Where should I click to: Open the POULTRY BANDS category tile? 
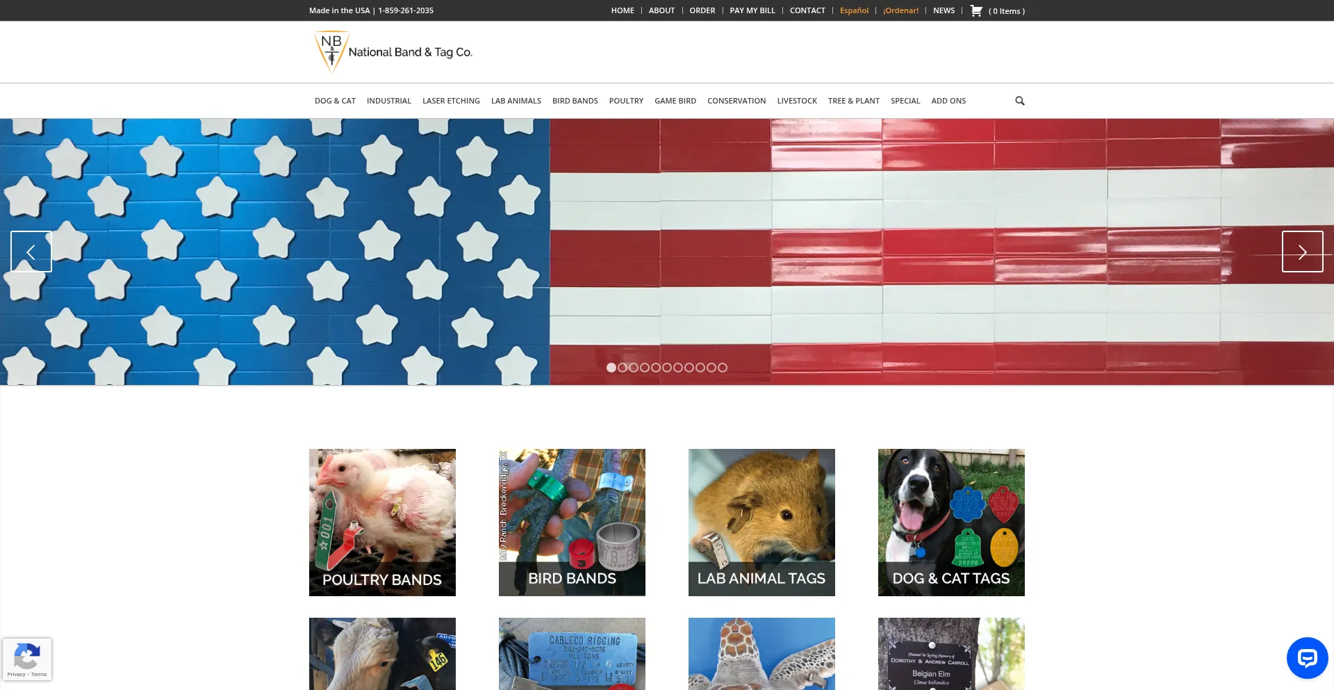pyautogui.click(x=382, y=523)
